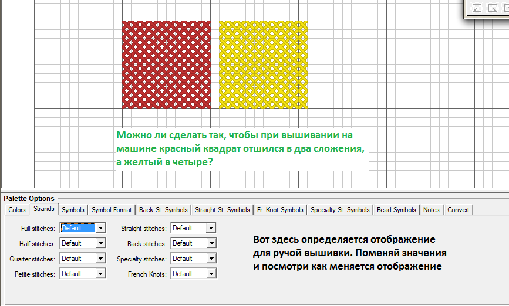Viewport: 509px width, 306px height.
Task: Click the 'Full stitches:' label
Action: (x=38, y=229)
